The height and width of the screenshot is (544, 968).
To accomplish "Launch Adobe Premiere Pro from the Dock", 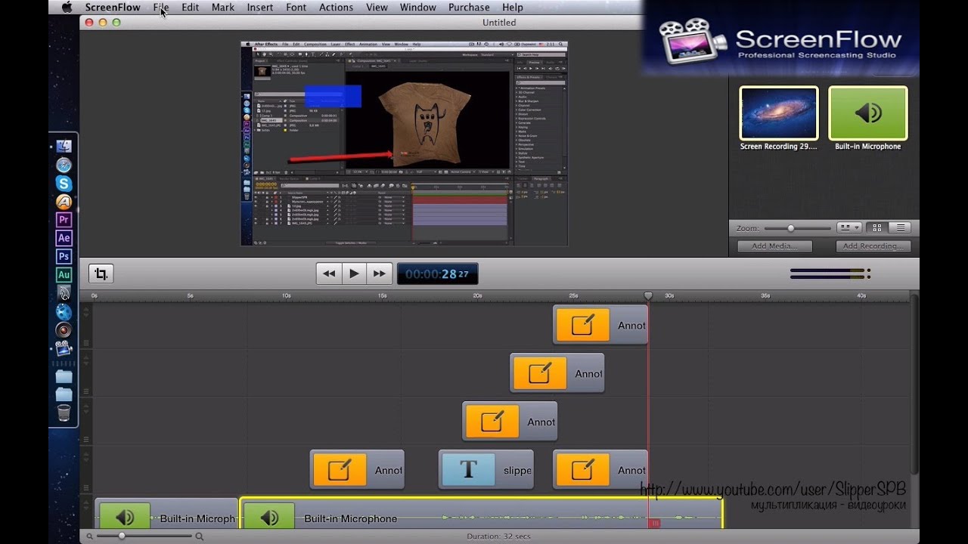I will pos(64,220).
